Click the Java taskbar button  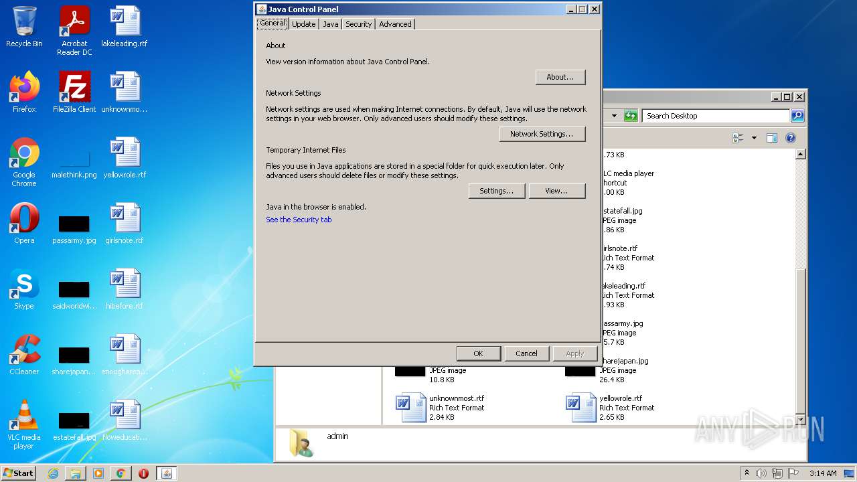point(167,473)
